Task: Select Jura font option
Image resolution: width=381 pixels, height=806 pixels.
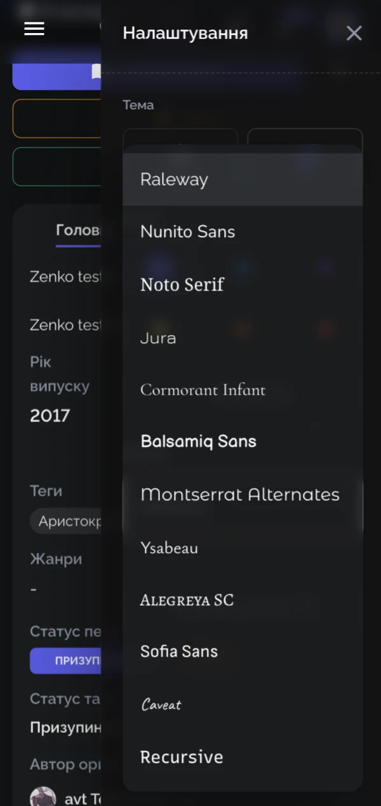Action: (x=242, y=338)
